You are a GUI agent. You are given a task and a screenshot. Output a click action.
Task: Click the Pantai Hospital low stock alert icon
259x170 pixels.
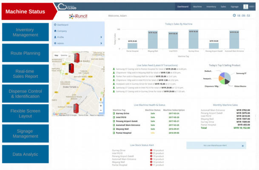151,165
